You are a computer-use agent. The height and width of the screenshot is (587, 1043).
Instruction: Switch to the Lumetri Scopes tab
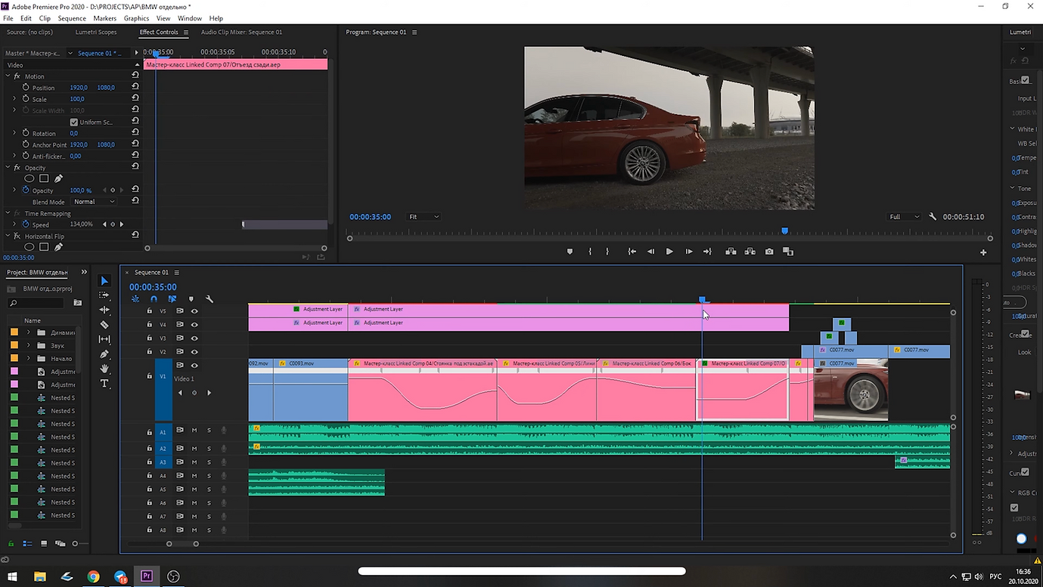click(96, 32)
